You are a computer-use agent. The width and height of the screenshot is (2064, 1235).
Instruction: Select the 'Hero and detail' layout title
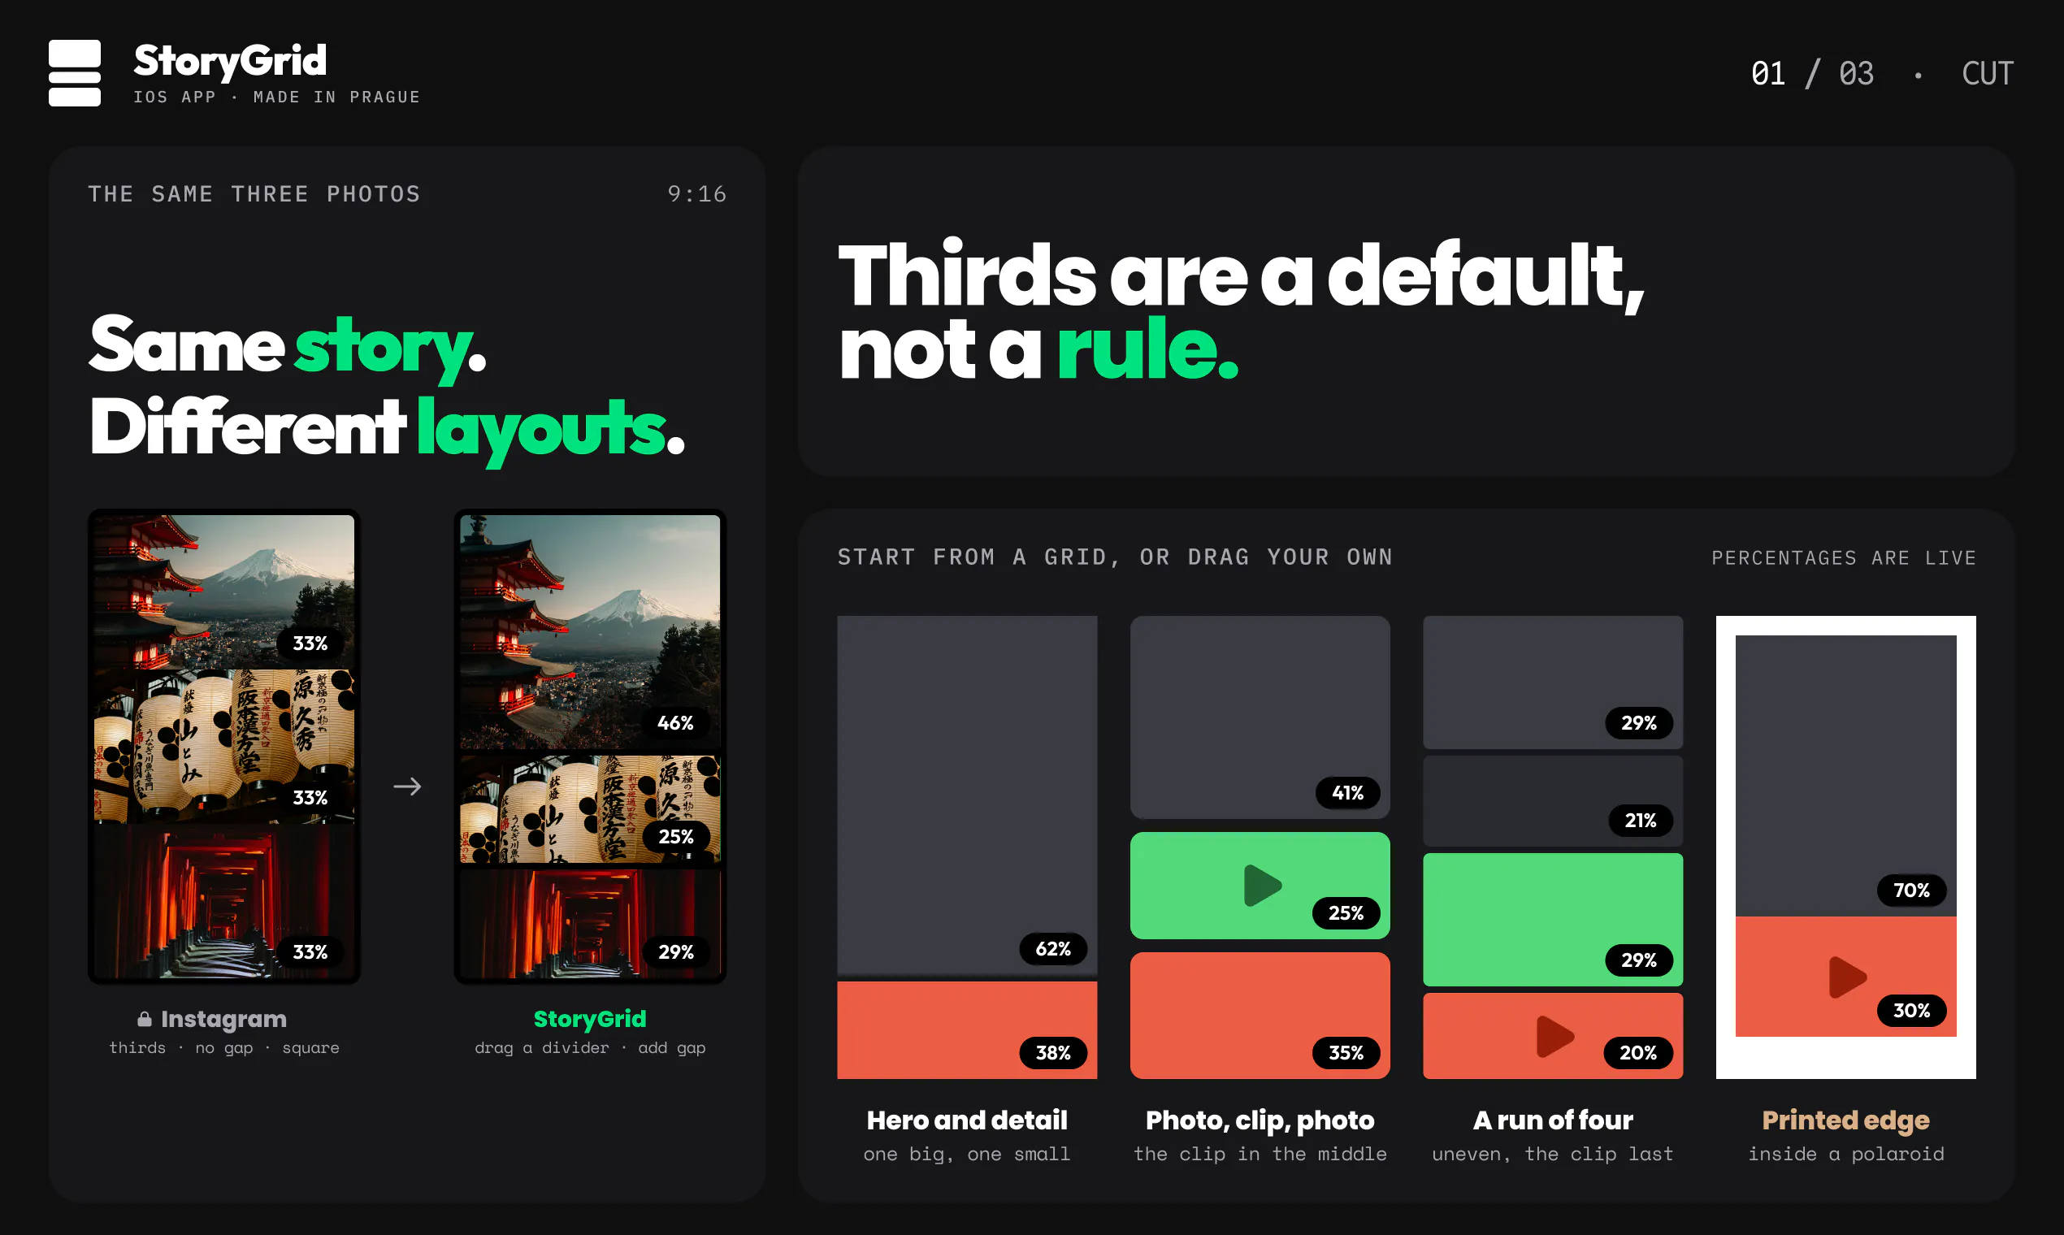coord(967,1120)
